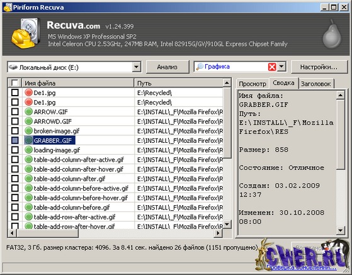The width and height of the screenshot is (352, 275).
Task: Click file list horizontal scroll right arrow
Action: [x=218, y=233]
